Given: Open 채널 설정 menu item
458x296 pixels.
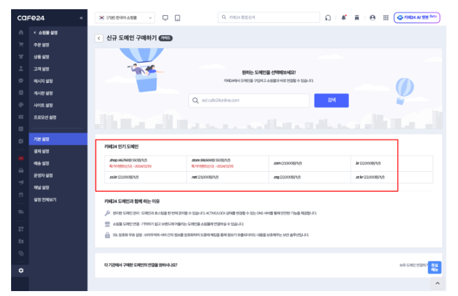Looking at the screenshot, I should (x=41, y=188).
